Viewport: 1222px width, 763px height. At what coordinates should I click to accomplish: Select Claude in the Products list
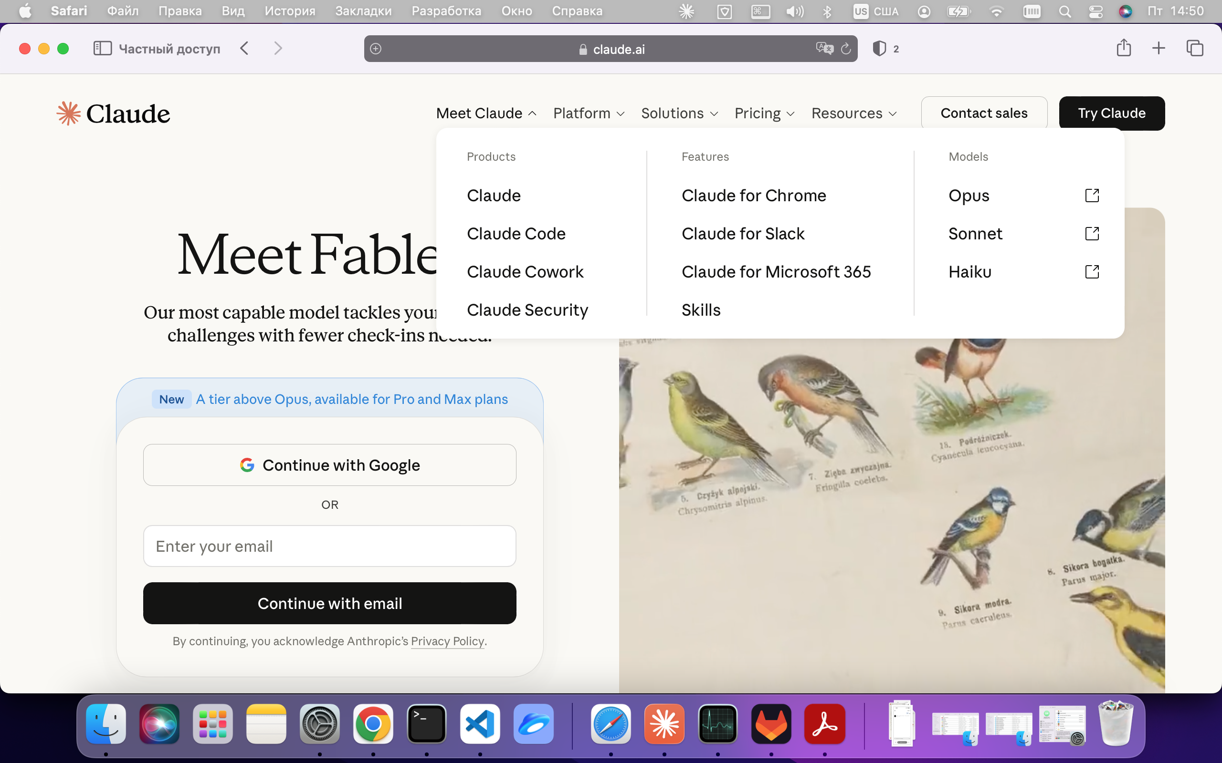coord(494,196)
